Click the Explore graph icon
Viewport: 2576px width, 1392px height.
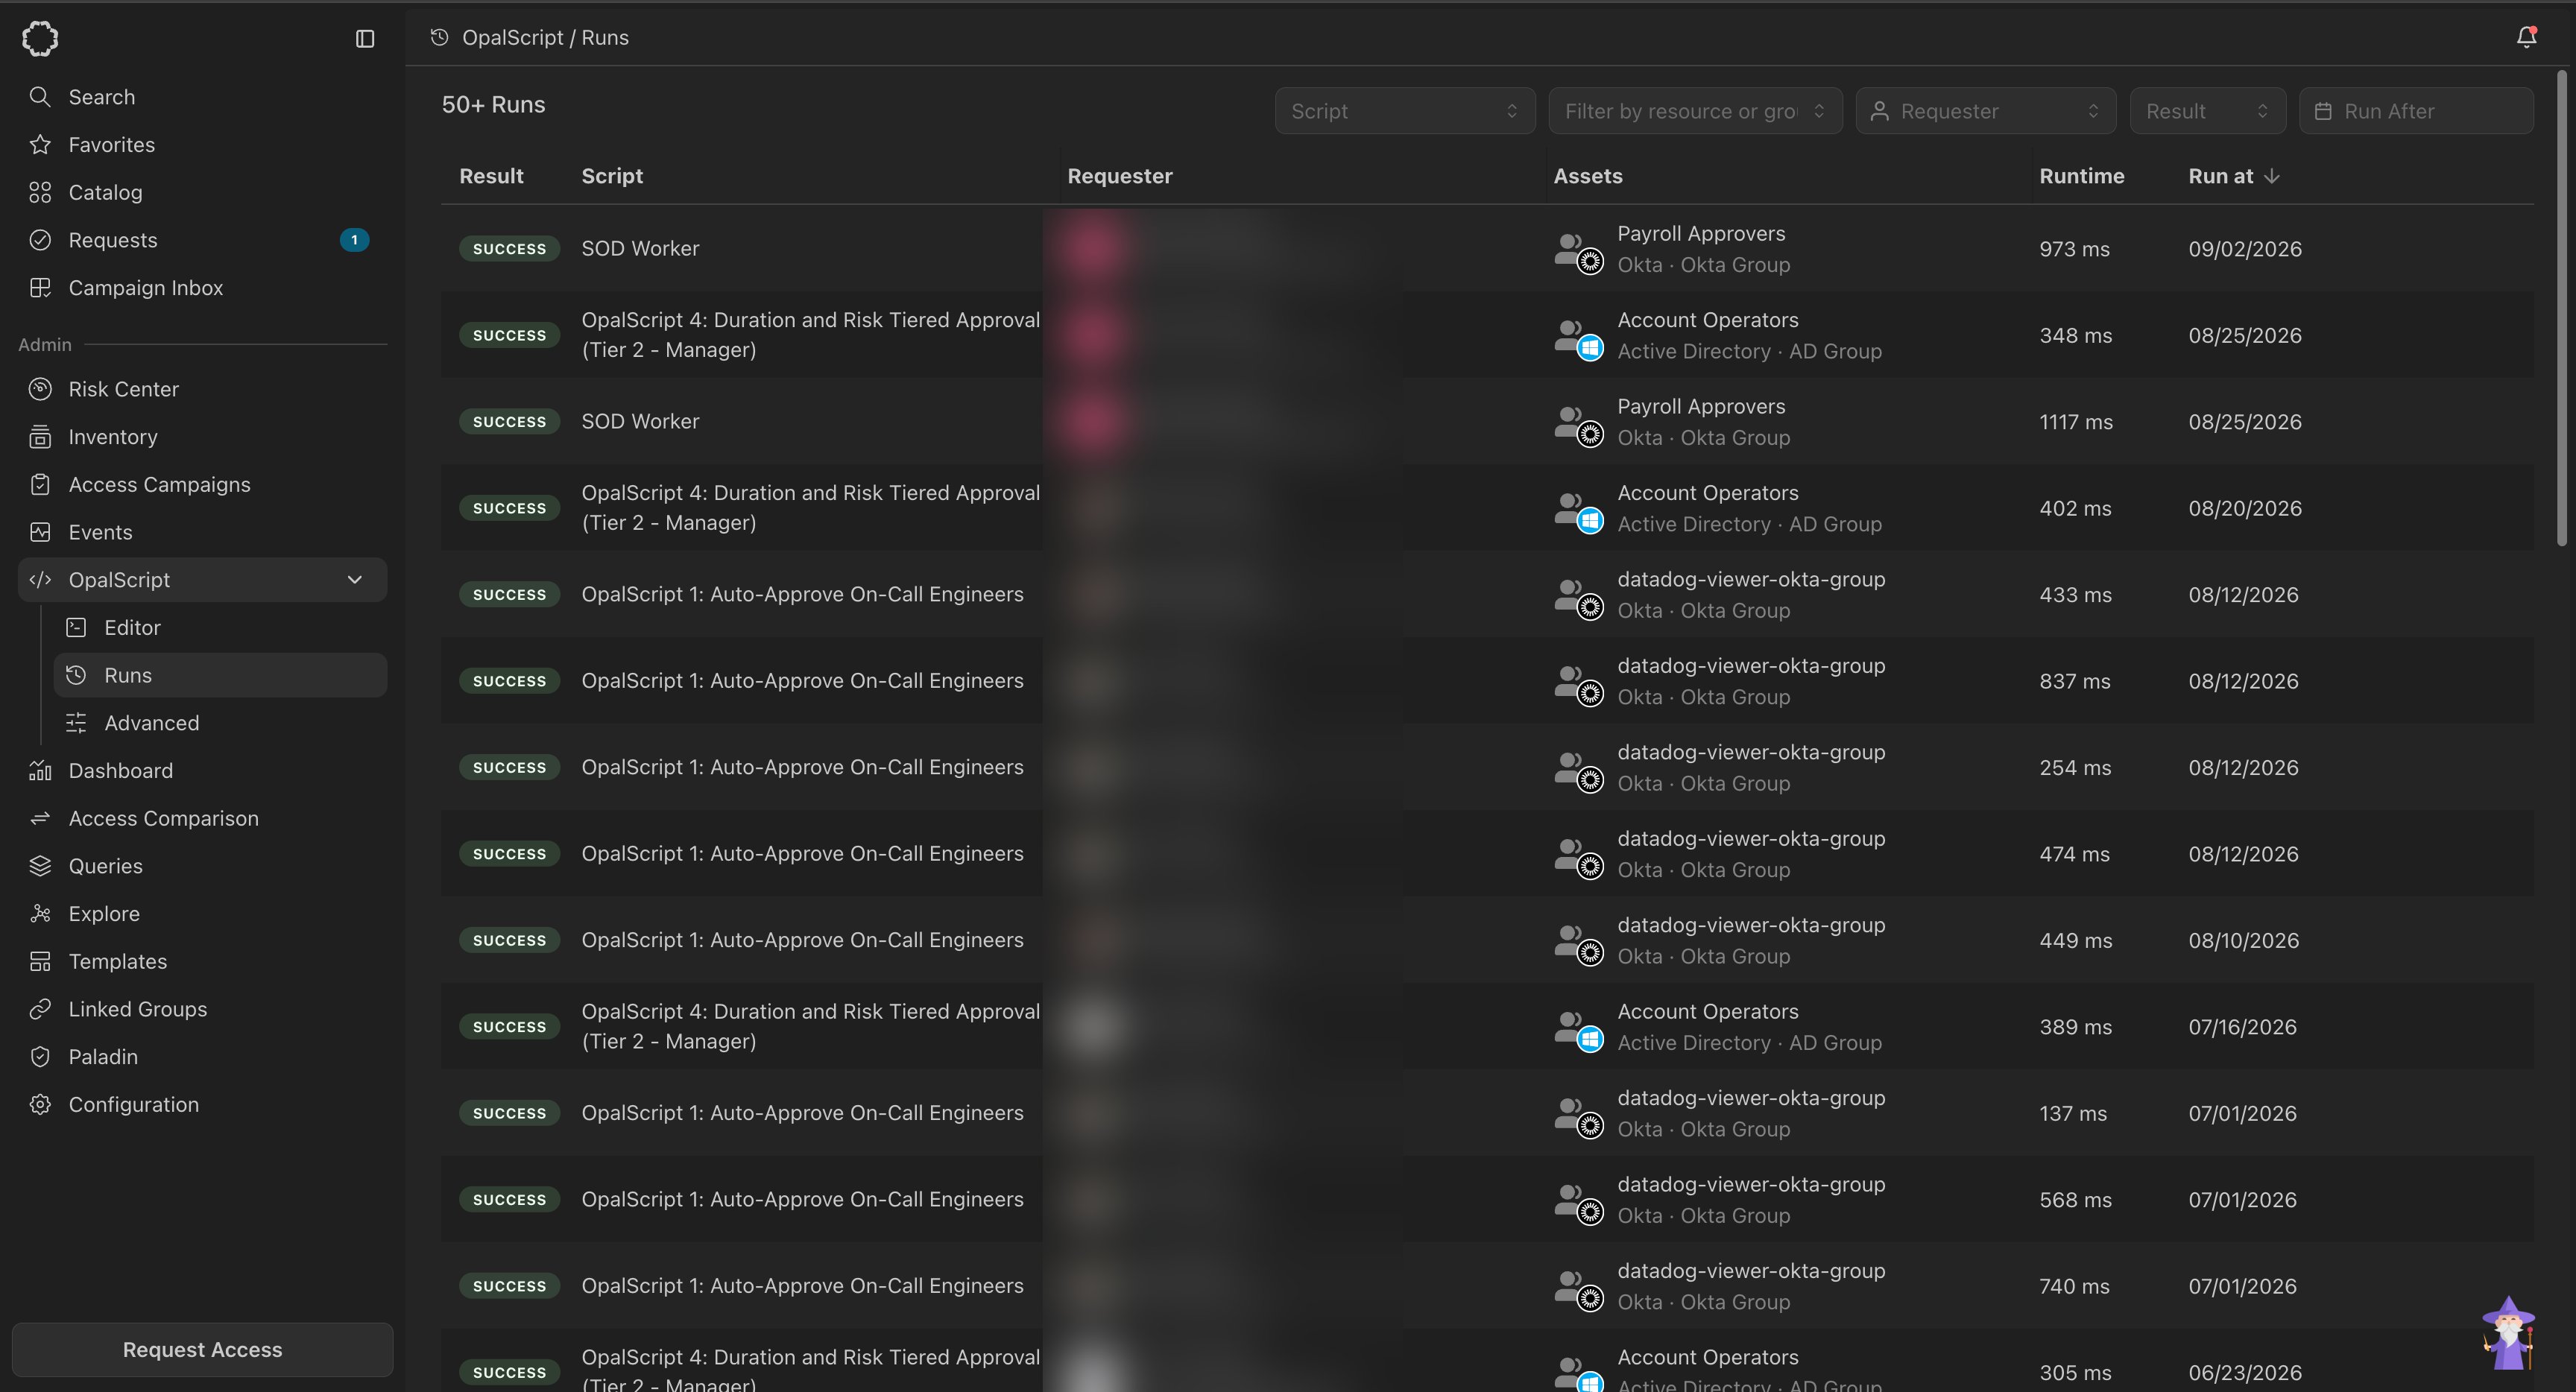40,914
